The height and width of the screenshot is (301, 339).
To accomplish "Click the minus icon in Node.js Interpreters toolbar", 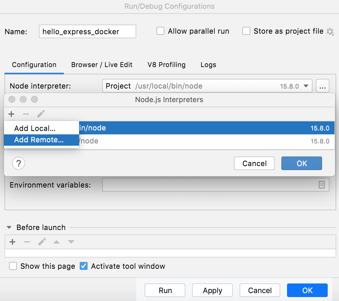I will 26,114.
